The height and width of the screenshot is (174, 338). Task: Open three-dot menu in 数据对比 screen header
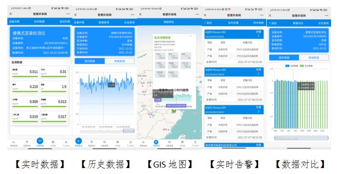pos(327,16)
